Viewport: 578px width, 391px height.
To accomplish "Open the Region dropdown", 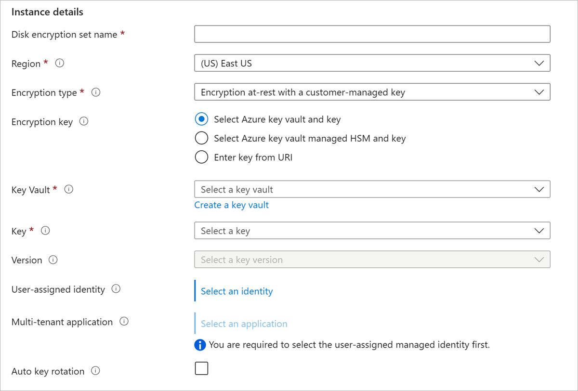I will (372, 63).
